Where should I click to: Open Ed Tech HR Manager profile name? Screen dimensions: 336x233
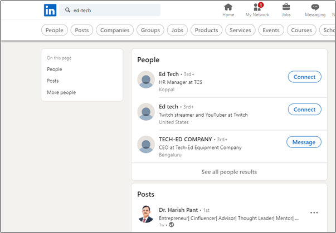pos(169,74)
